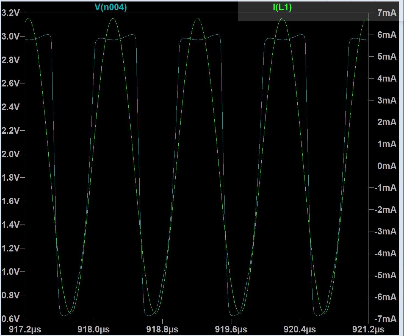The image size is (404, 336).
Task: Click the 4mA right axis label
Action: 387,78
